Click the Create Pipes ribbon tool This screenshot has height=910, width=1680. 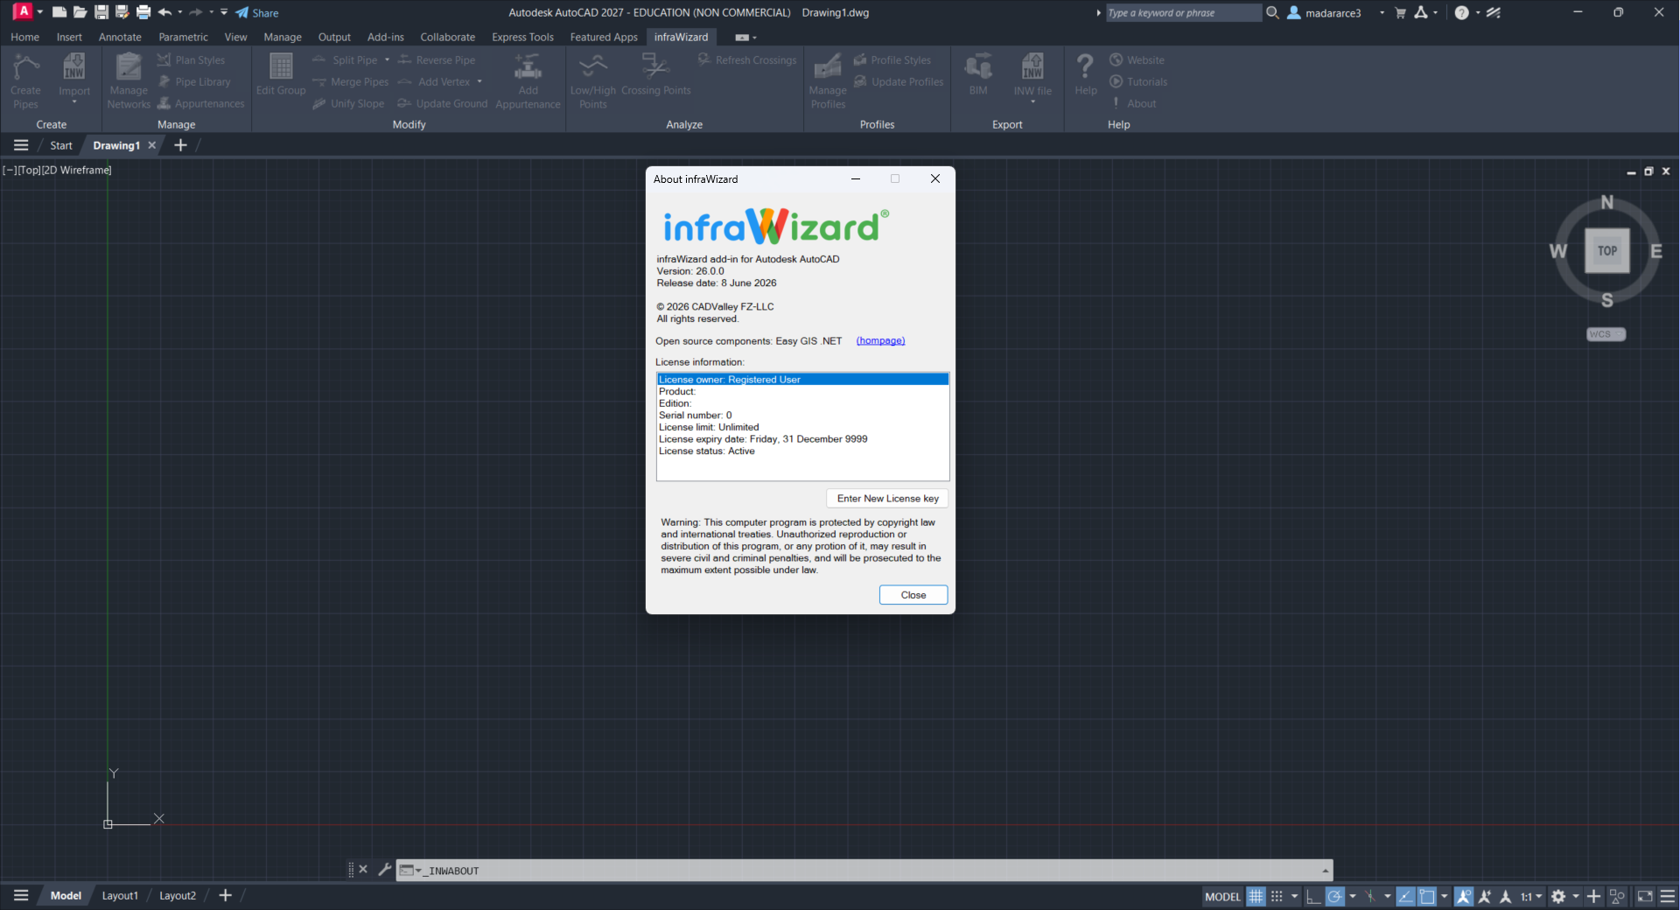pyautogui.click(x=25, y=80)
